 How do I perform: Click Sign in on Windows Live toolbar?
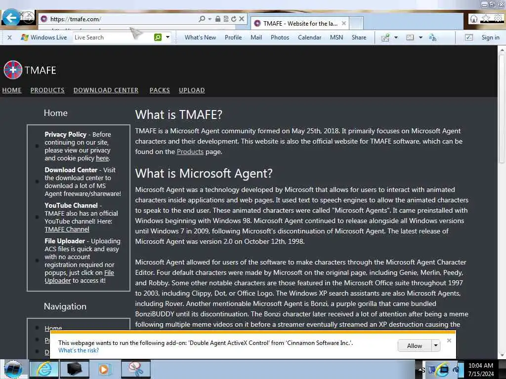coord(490,38)
